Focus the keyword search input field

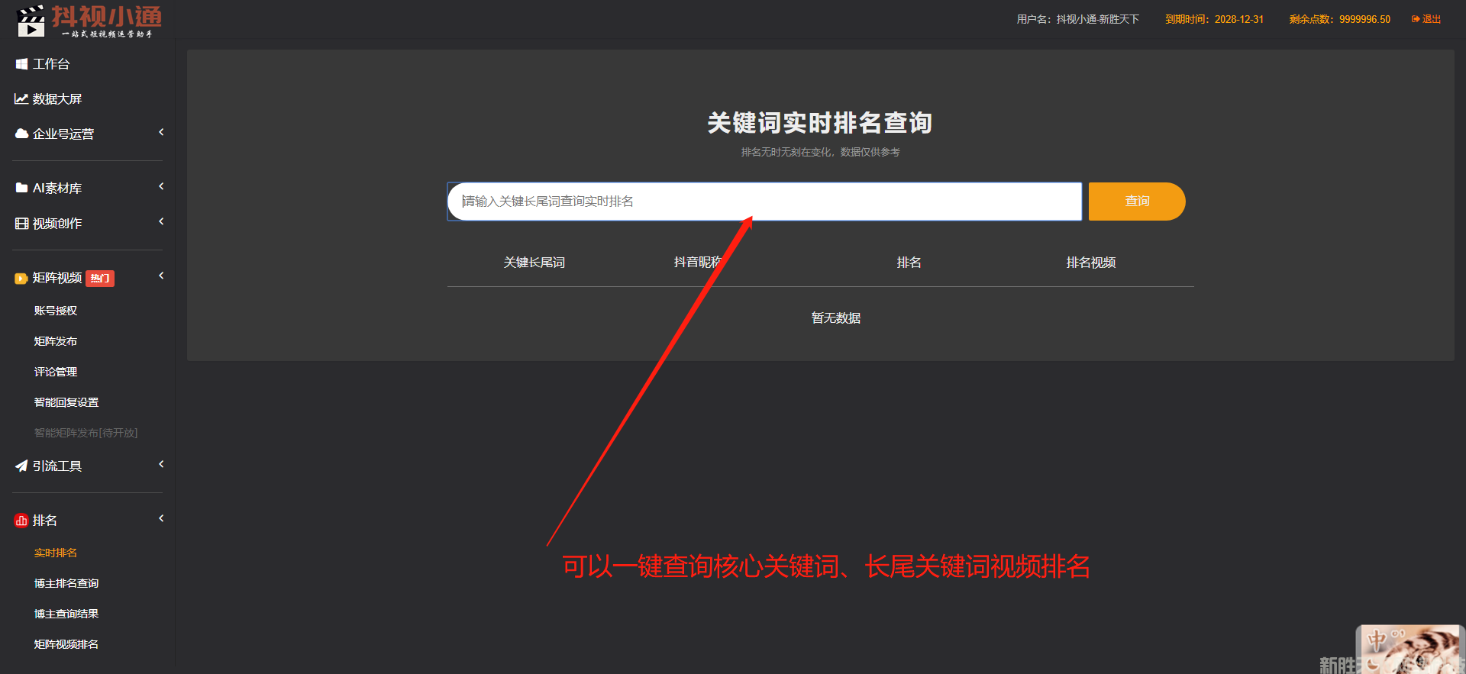click(x=764, y=202)
